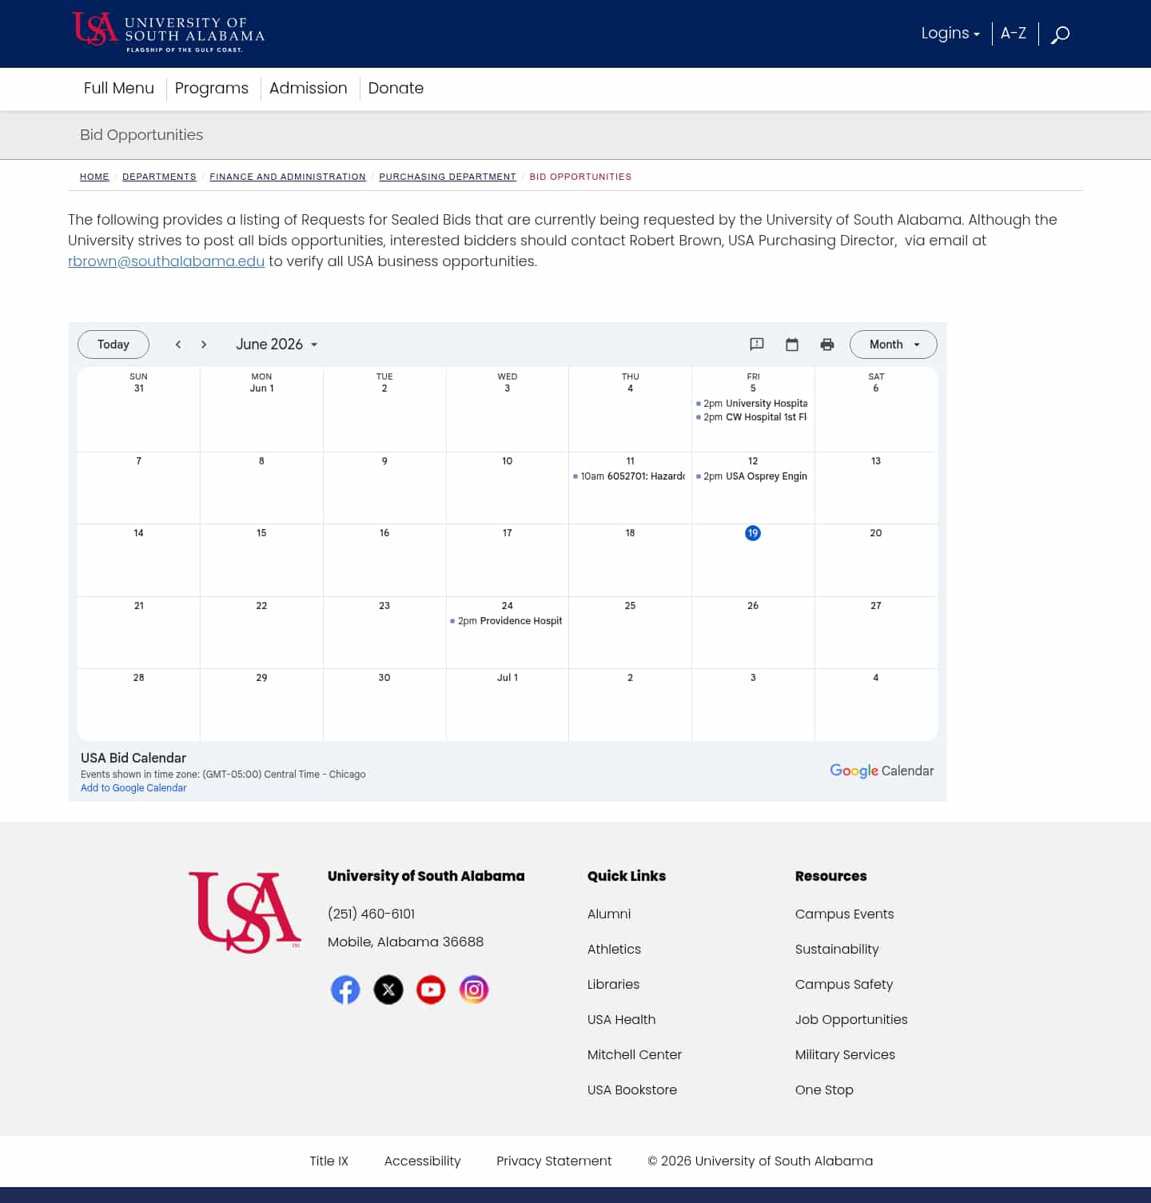
Task: Open the 10am 6052701 Hazard event
Action: pos(630,476)
